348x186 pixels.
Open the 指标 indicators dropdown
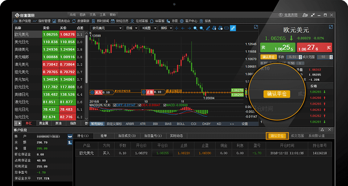coord(165,28)
